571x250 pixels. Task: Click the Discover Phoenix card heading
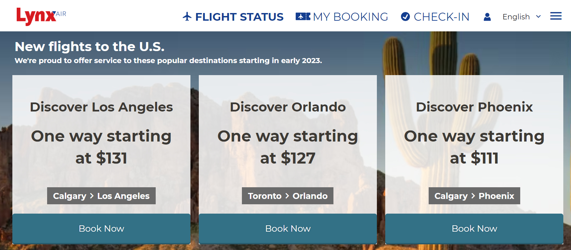point(474,107)
